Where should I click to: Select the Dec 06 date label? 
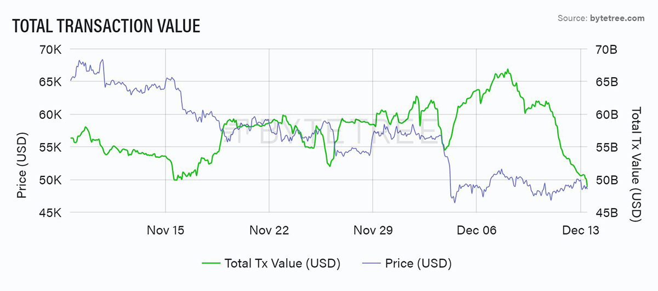[477, 230]
